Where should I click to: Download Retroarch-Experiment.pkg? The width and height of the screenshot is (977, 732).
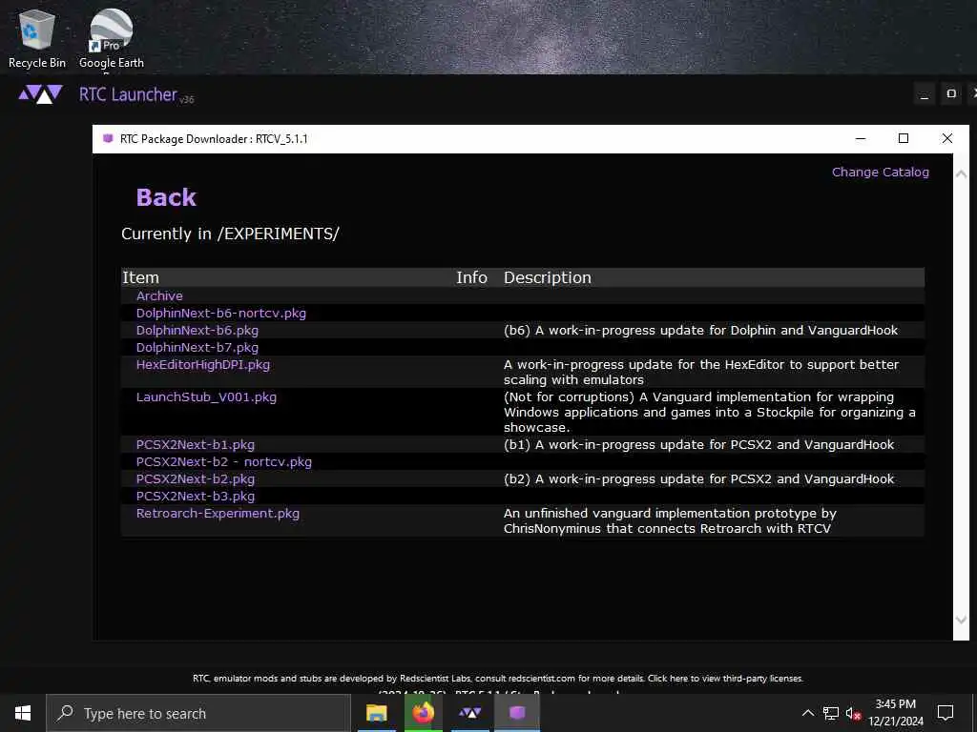click(x=218, y=514)
